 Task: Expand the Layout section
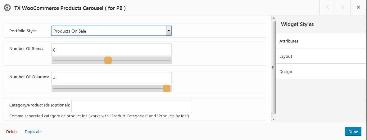tap(322, 56)
